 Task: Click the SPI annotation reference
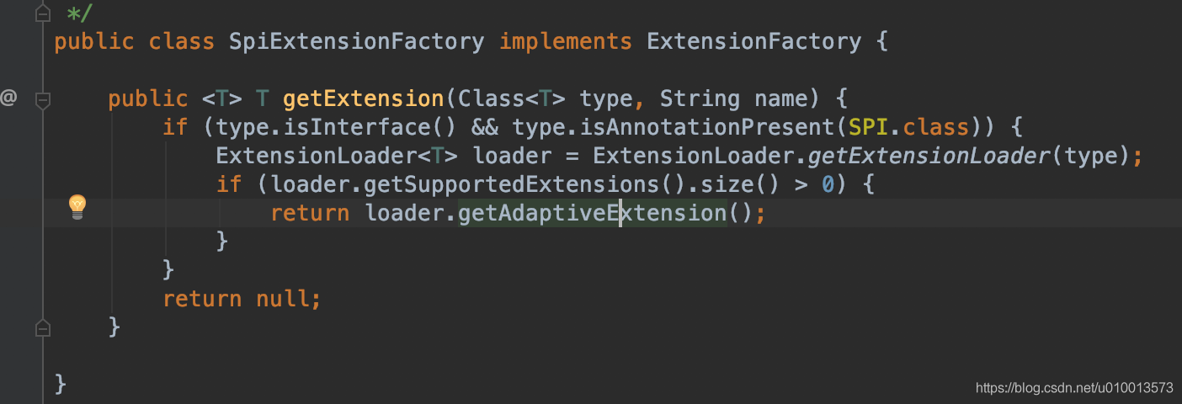[x=866, y=128]
